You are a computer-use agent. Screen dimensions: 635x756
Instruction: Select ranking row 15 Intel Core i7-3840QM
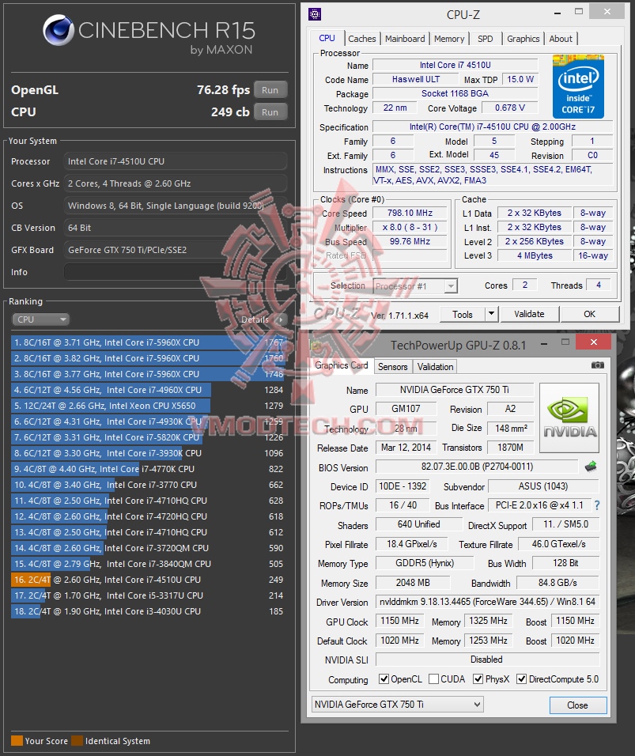pos(148,564)
